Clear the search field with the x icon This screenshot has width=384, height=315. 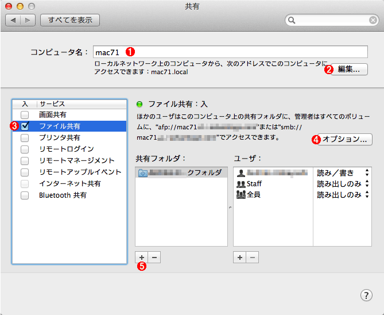coord(373,20)
